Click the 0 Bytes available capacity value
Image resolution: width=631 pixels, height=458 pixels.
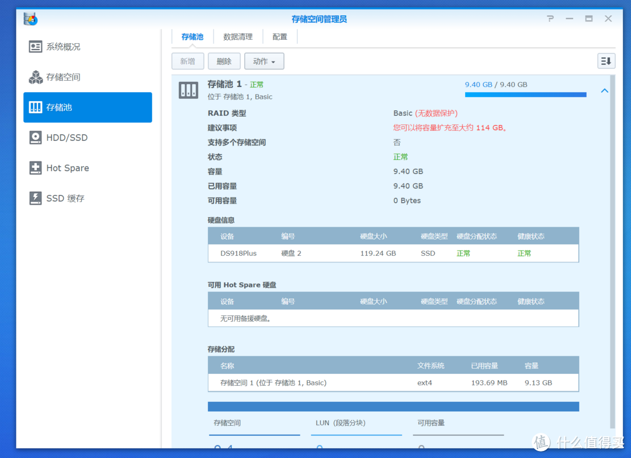[x=407, y=200]
